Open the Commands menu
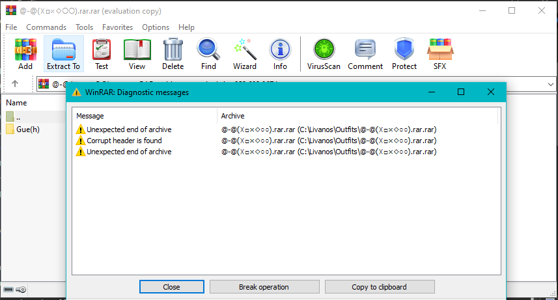Viewport: 558px width, 300px height. (x=46, y=27)
